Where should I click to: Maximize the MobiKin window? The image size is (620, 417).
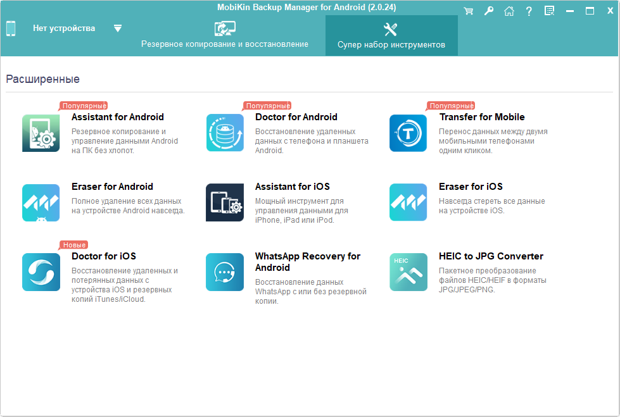tap(590, 11)
